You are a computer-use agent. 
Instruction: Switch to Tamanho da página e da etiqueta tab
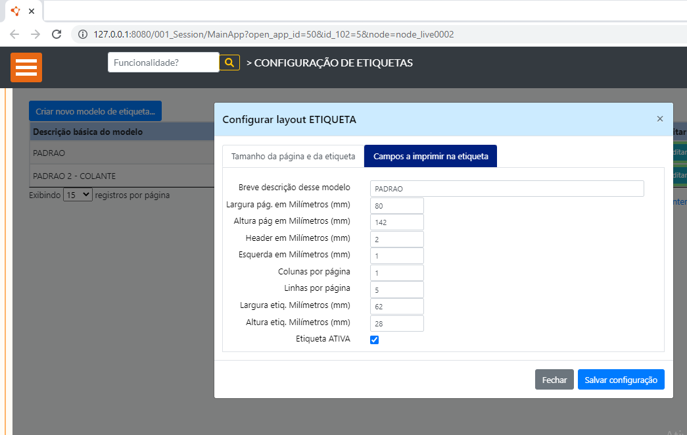coord(293,157)
